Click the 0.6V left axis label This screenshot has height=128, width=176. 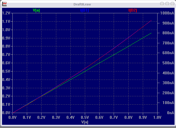click(x=6, y=63)
